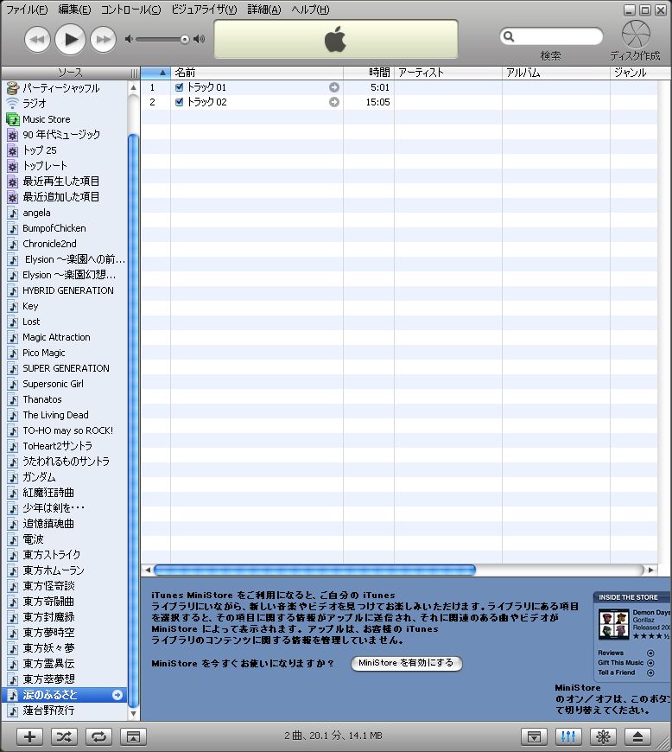Image resolution: width=672 pixels, height=752 pixels.
Task: Sort by the アルバム column header
Action: click(555, 73)
